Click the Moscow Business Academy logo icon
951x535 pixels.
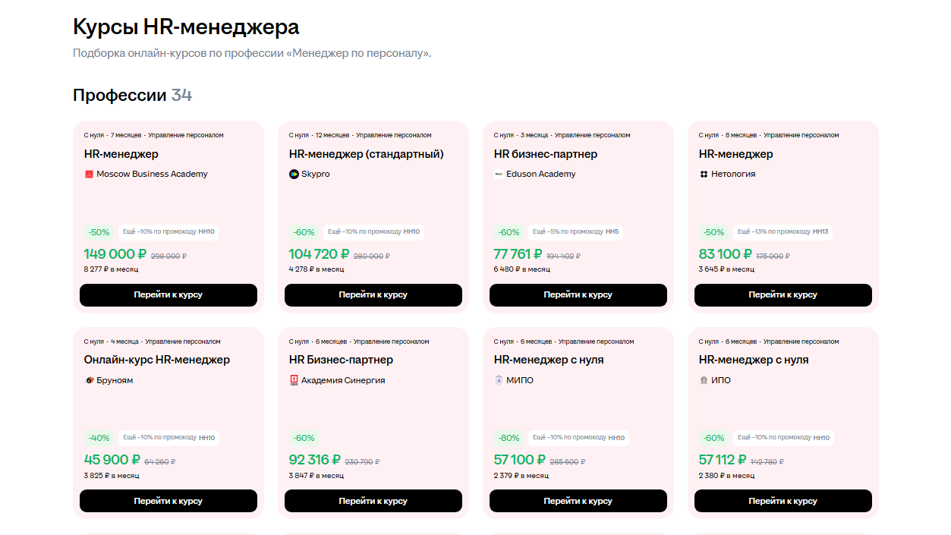(89, 175)
